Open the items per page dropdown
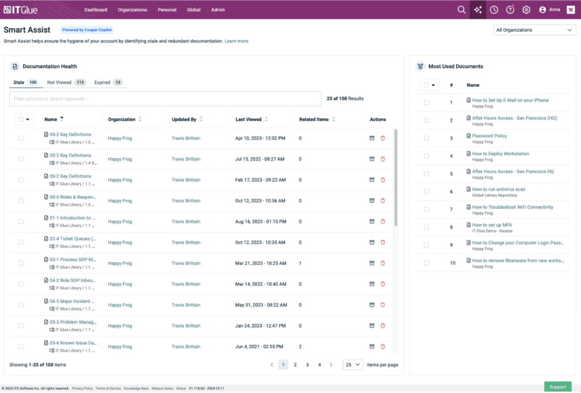581x393 pixels. 352,365
